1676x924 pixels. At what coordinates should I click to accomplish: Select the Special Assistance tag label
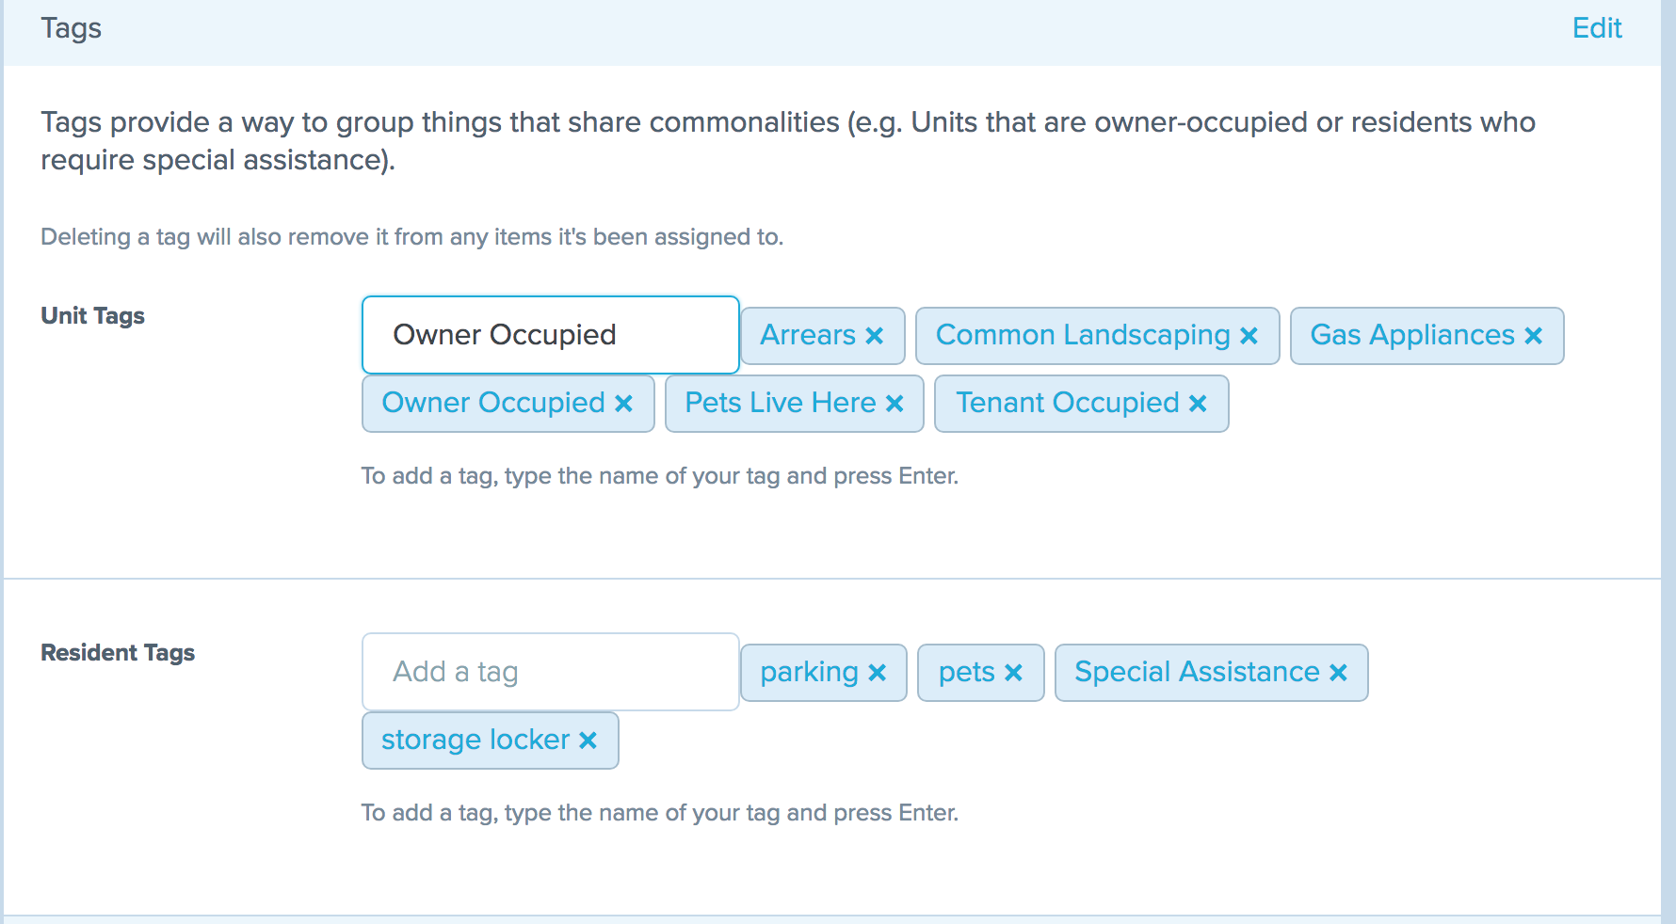click(x=1196, y=672)
